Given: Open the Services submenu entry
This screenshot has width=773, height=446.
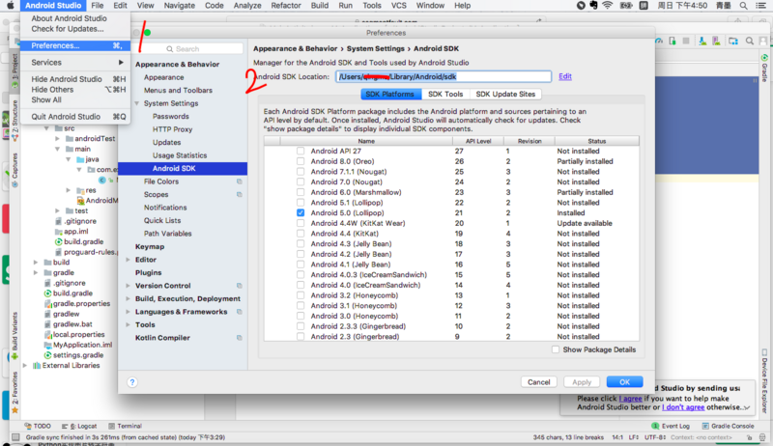Looking at the screenshot, I should 75,63.
